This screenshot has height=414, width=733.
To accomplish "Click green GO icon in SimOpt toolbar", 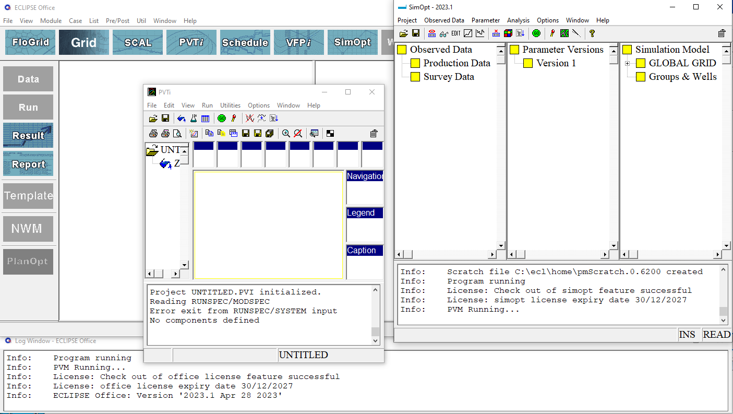I will coord(536,33).
